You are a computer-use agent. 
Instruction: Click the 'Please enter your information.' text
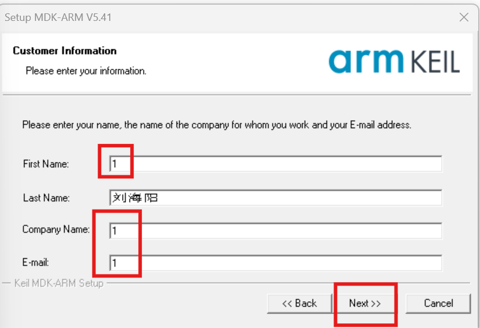pos(86,71)
